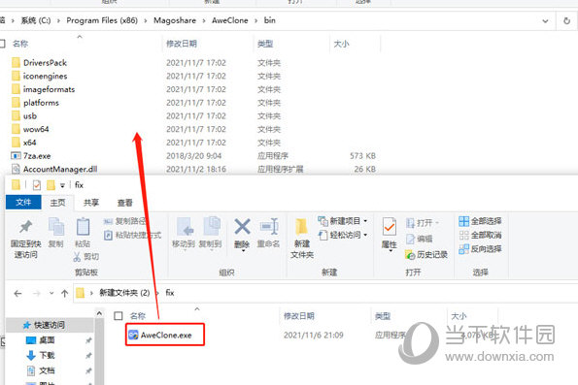
Task: Click the Move To (移动到) icon
Action: (x=184, y=226)
